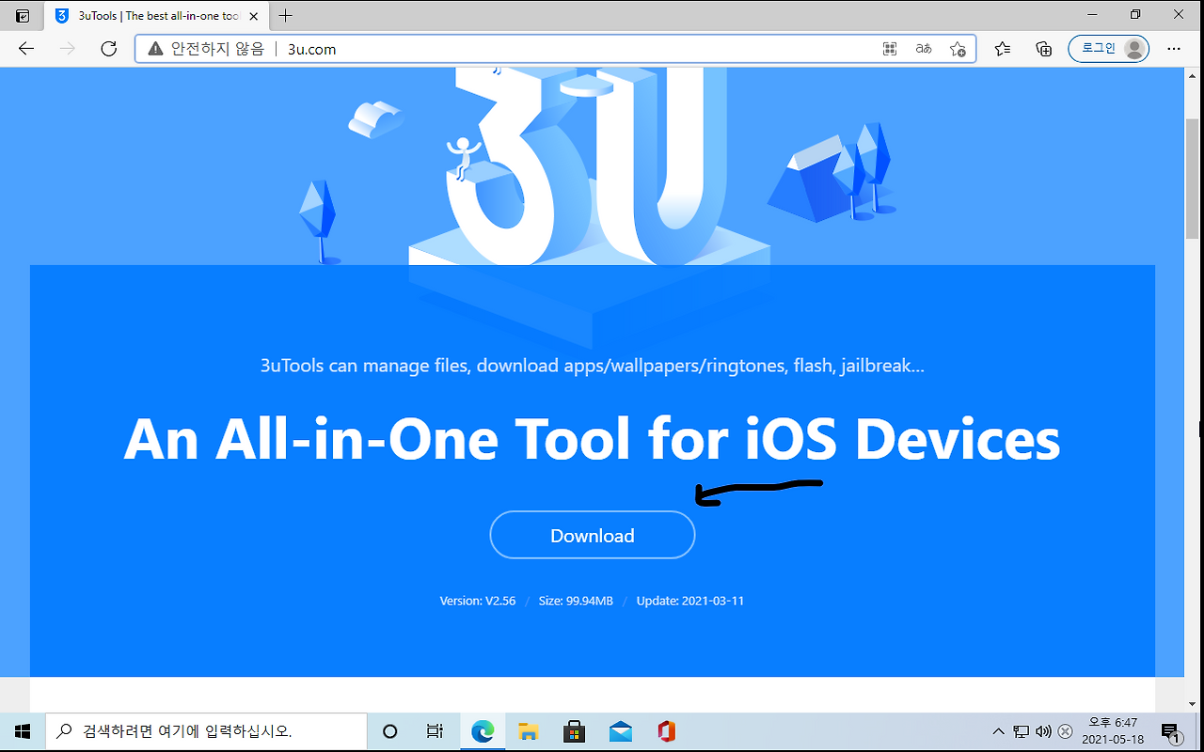
Task: Open the QR code/apps icon in address bar
Action: 890,49
